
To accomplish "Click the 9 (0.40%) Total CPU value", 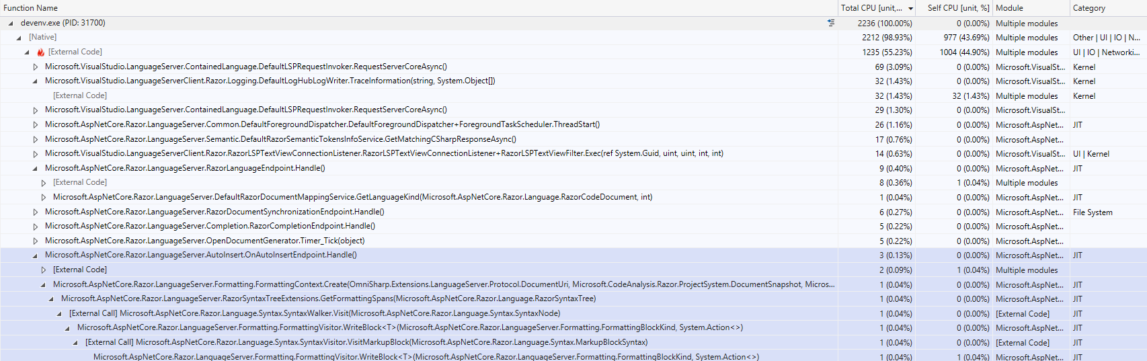I will pos(896,168).
